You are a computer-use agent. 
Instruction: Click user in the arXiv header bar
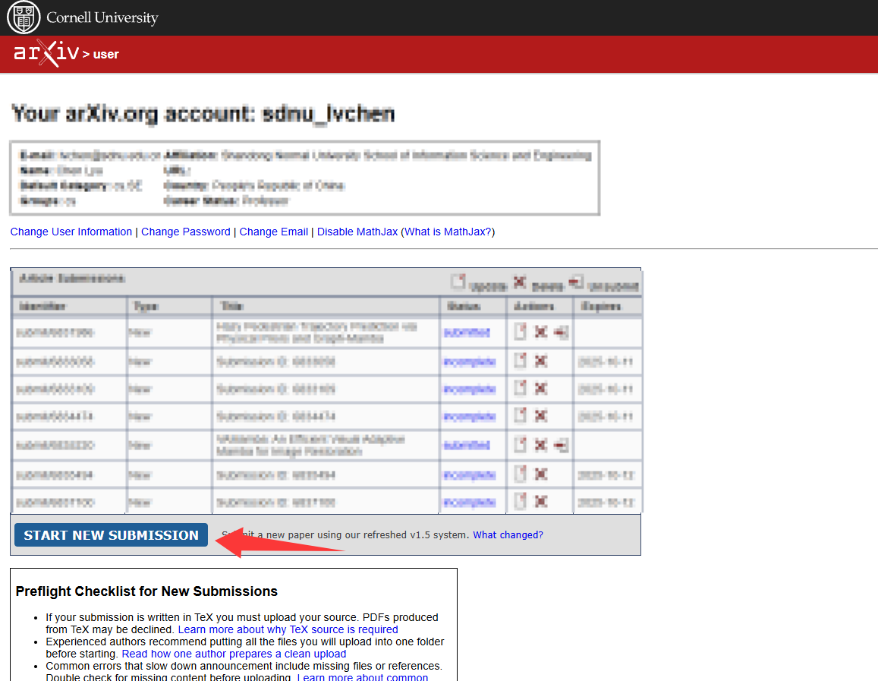click(106, 55)
